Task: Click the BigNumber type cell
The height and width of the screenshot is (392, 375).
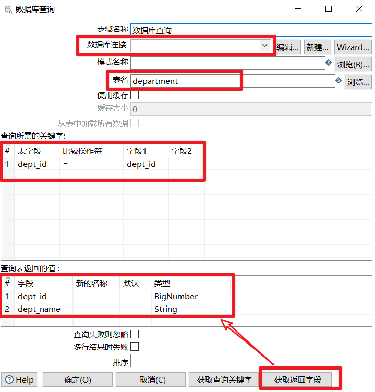Action: [x=191, y=296]
